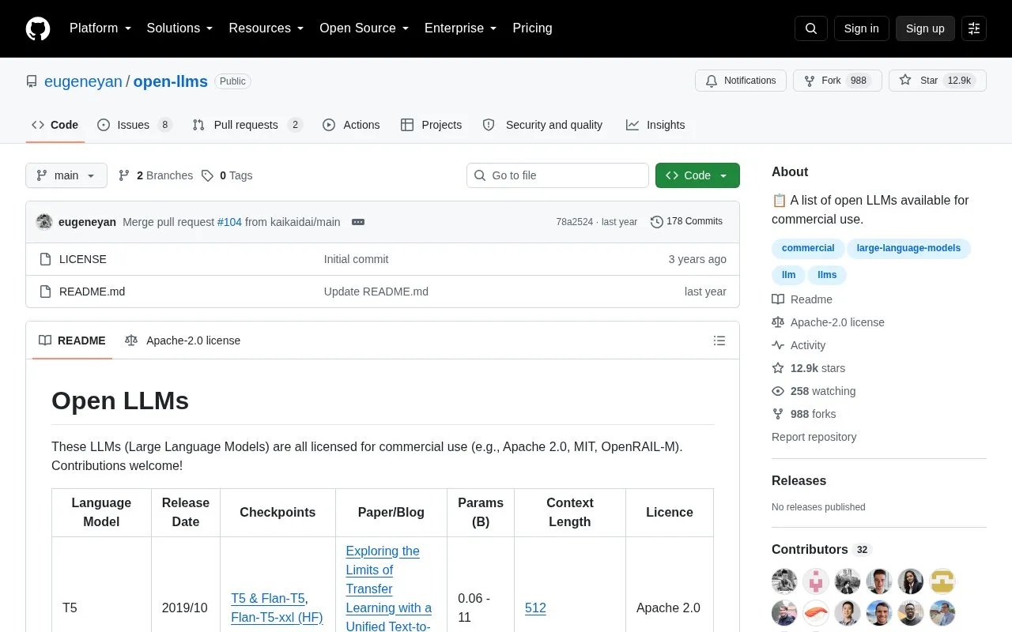Star the open-llms repository
The width and height of the screenshot is (1012, 632).
pos(938,81)
